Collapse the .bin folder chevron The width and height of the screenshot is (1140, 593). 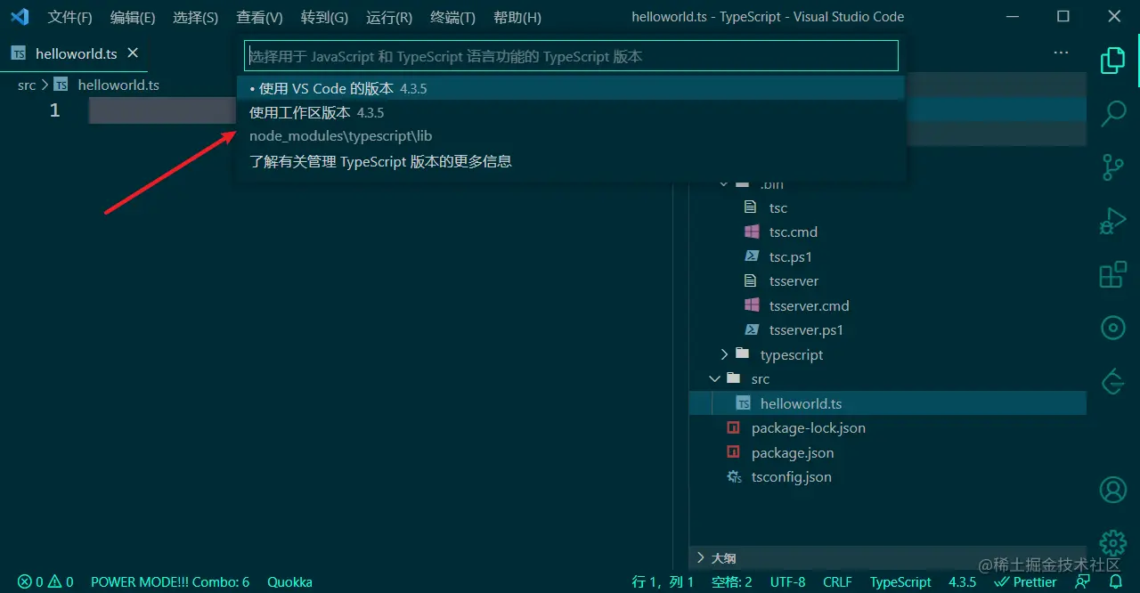724,184
